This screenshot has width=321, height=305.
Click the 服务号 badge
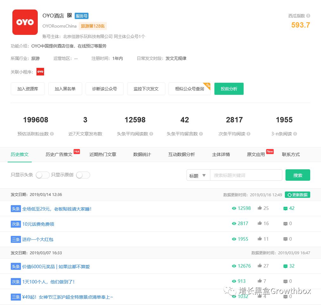[x=82, y=16]
